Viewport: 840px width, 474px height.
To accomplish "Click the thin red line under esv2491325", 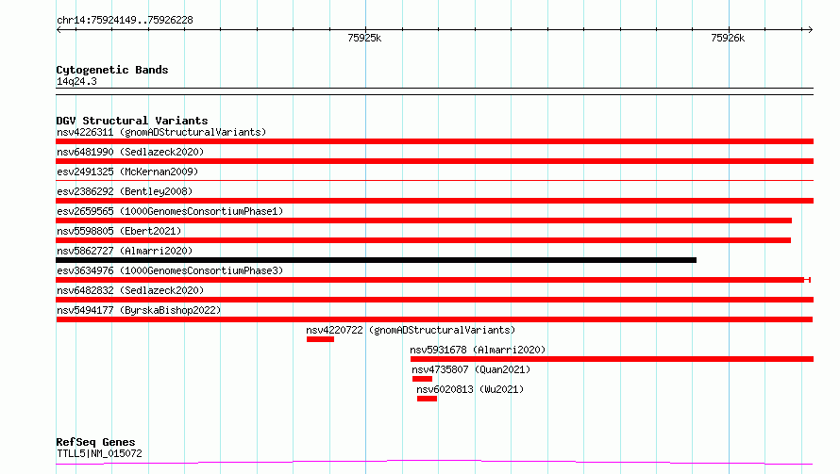I will pos(434,181).
